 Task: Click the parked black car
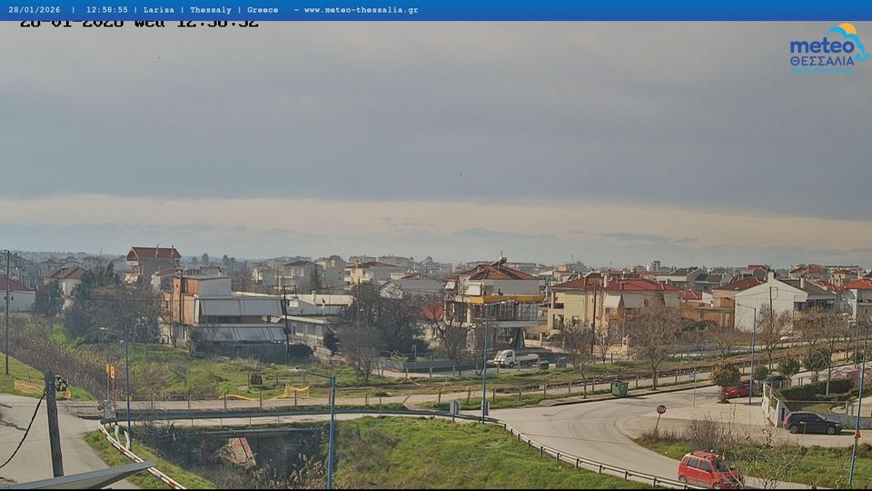pos(812,423)
